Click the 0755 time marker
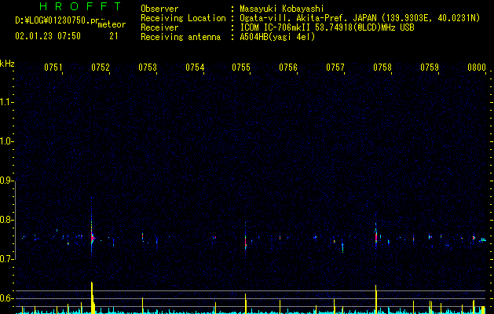494x314 pixels. pos(241,68)
